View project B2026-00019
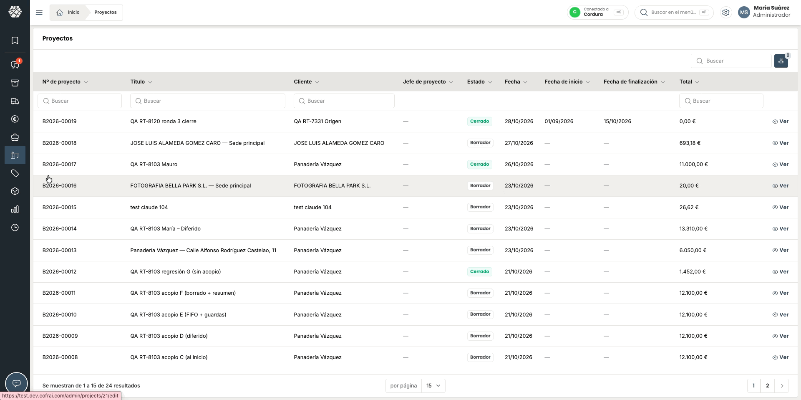801x400 pixels. click(780, 122)
